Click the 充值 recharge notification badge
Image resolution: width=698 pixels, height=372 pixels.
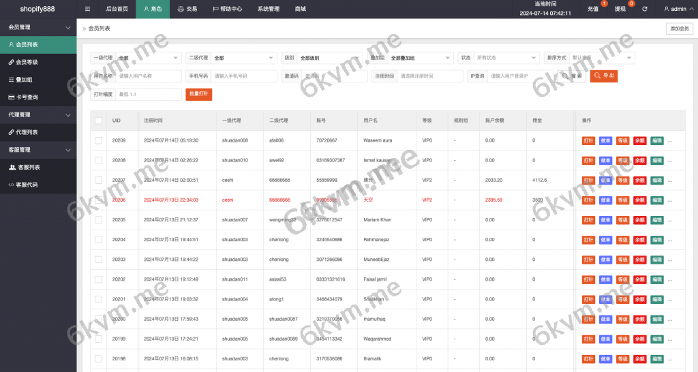(604, 4)
